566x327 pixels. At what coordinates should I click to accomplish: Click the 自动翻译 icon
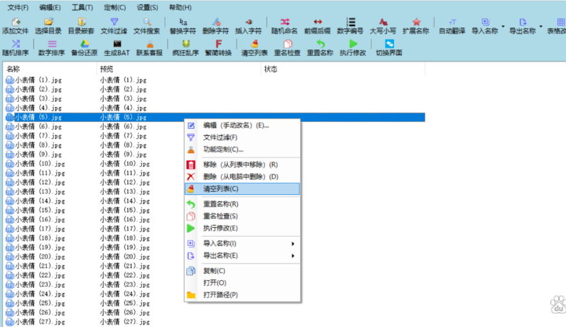pos(452,22)
